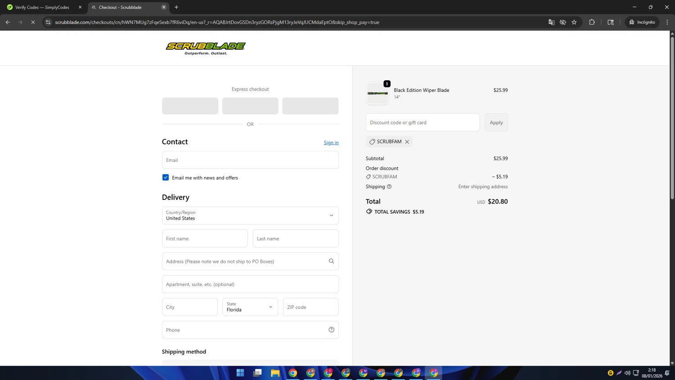Open Windows Start menu
The height and width of the screenshot is (380, 675).
click(240, 373)
